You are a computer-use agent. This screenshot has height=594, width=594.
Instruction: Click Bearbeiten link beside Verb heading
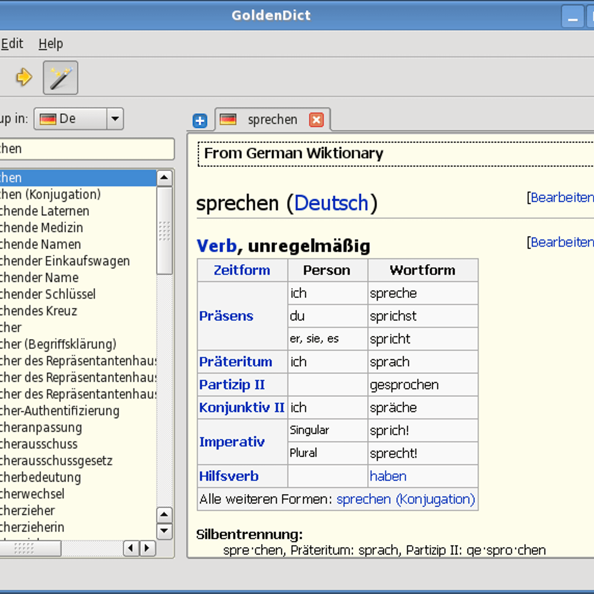click(x=562, y=242)
